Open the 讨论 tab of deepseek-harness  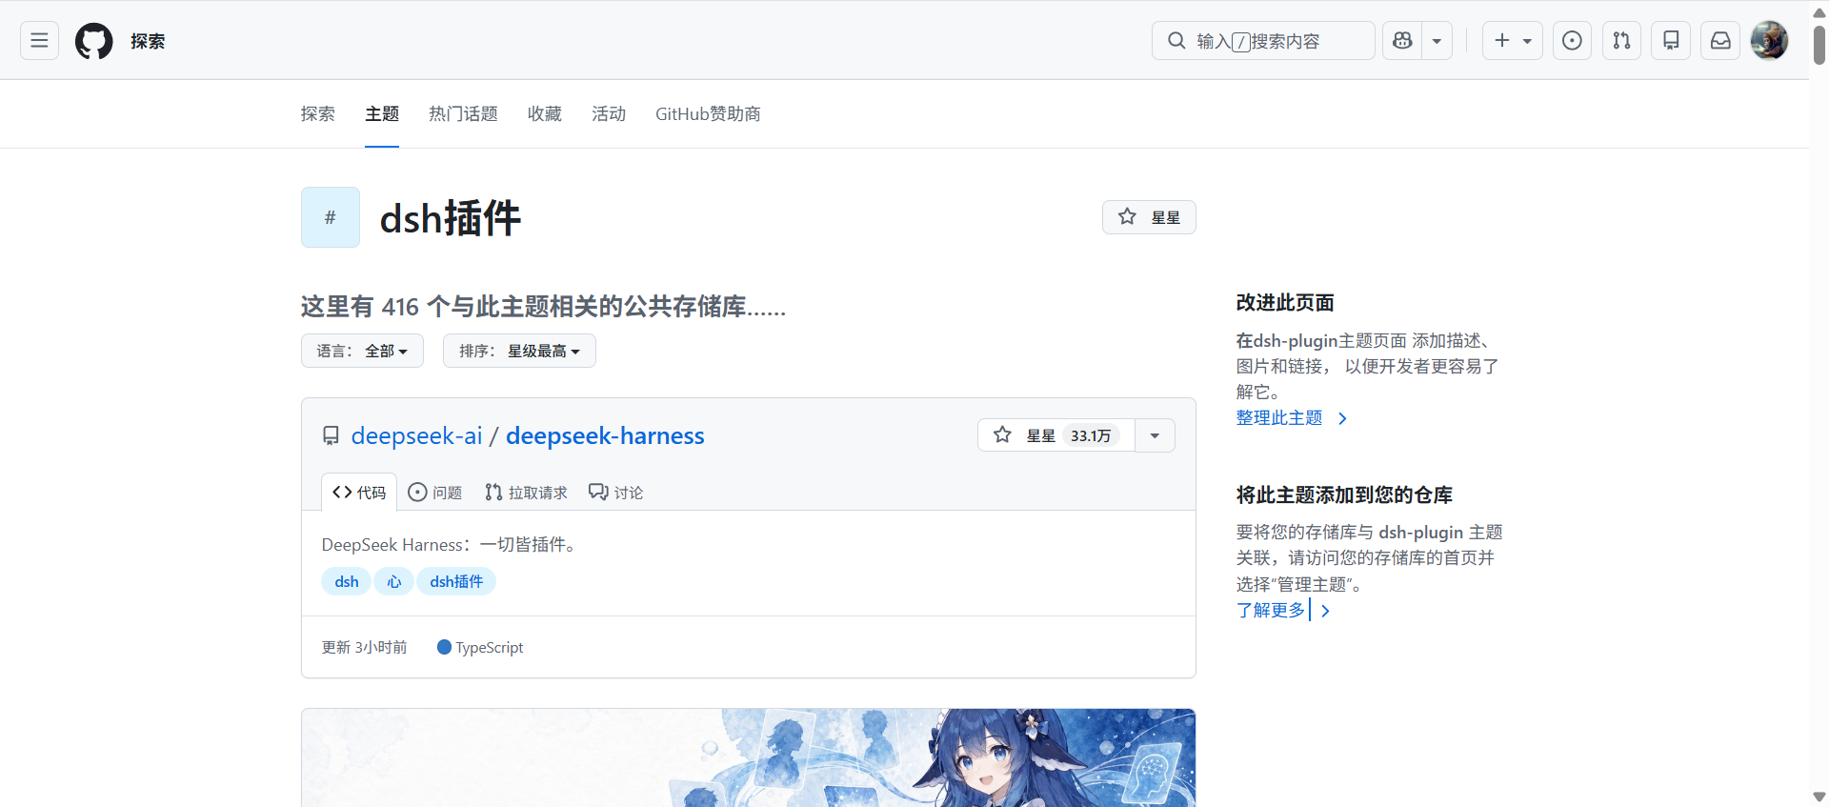click(x=615, y=493)
